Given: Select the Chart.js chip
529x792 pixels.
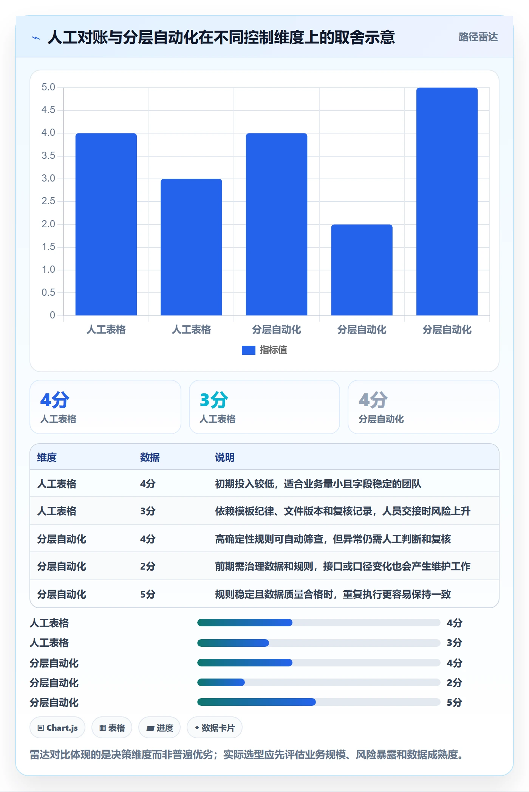Looking at the screenshot, I should [57, 728].
